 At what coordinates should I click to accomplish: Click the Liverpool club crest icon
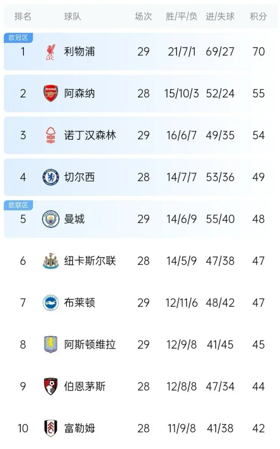point(50,52)
